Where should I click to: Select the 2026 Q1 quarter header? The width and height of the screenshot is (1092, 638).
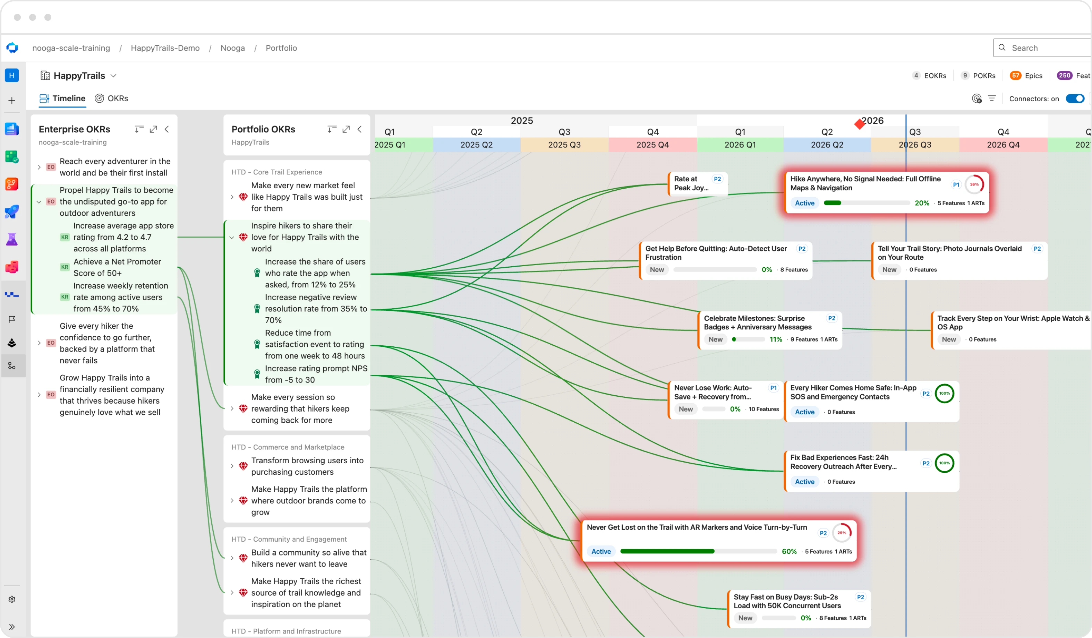[740, 145]
